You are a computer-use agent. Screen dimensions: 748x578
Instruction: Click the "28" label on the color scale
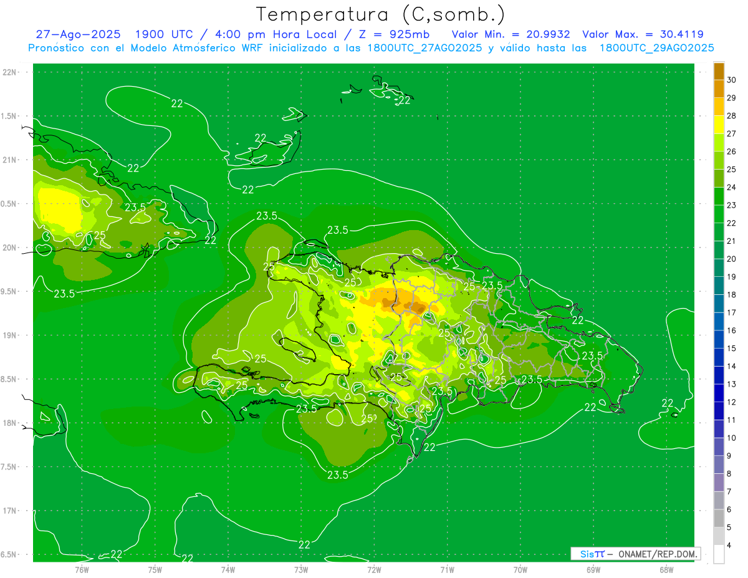point(732,116)
